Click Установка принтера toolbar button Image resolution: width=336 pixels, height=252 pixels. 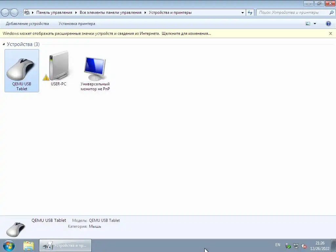pyautogui.click(x=77, y=24)
